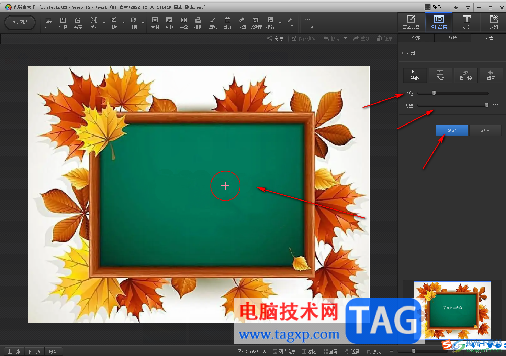
Task: Click the 半径 radius slider handle
Action: click(x=434, y=93)
